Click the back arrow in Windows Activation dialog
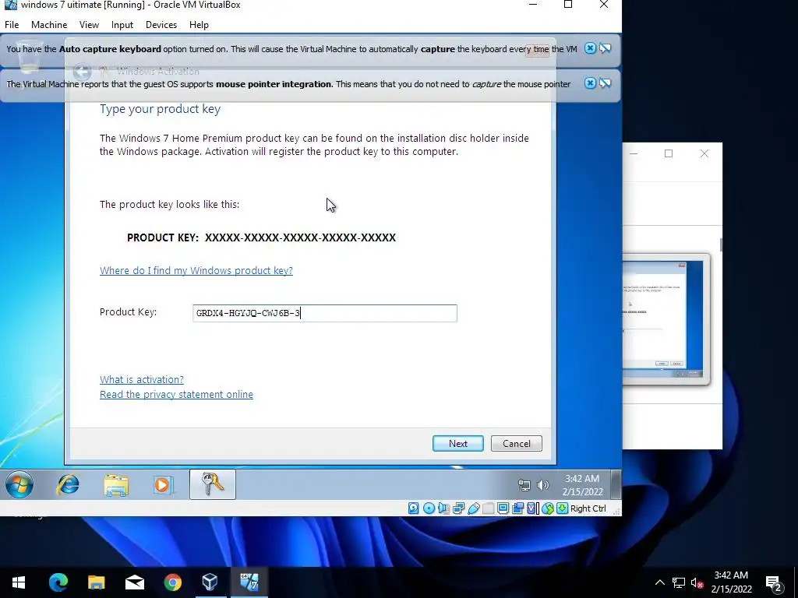 (x=82, y=71)
